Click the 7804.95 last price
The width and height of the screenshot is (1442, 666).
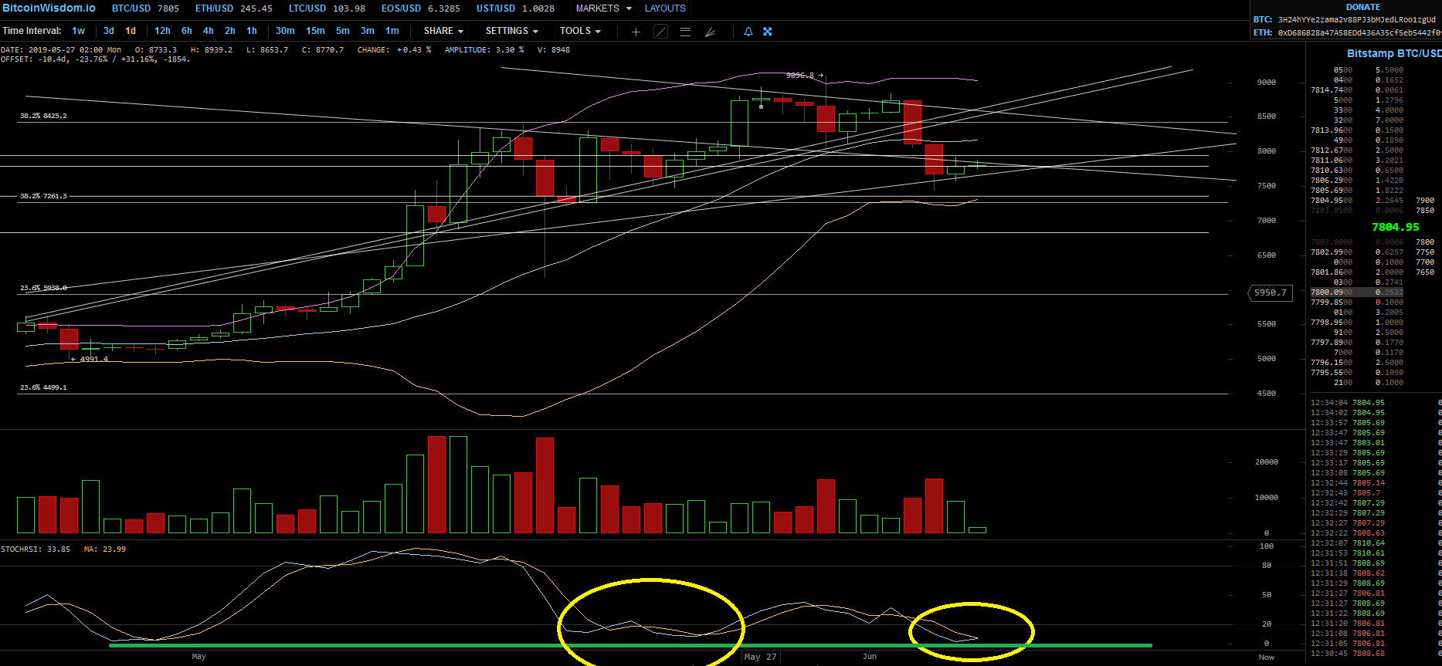[x=1395, y=227]
